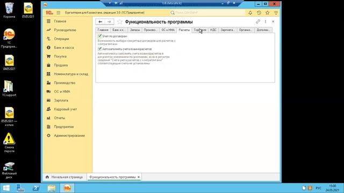The image size is (344, 193).
Task: Switch to the Дополни... tab
Action: (x=263, y=30)
